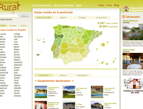This screenshot has height=109, width=143.
Task: Open the Ar Fuente Del Aliso thumbnail
Action: click(x=69, y=92)
